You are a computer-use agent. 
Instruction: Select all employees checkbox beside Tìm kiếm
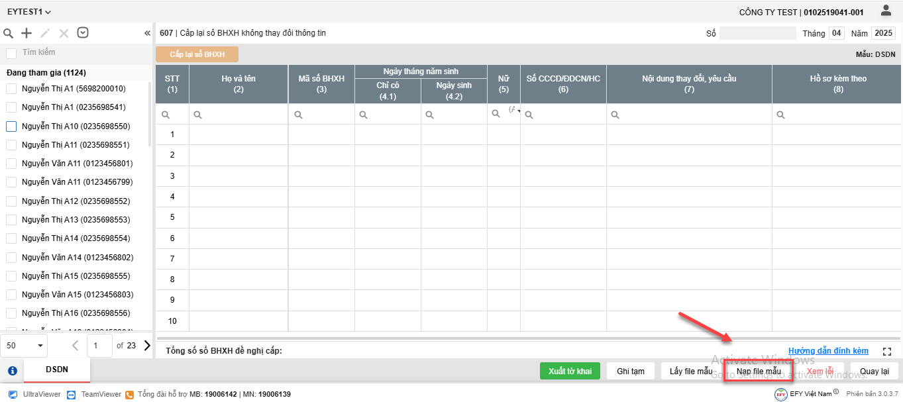[x=11, y=53]
